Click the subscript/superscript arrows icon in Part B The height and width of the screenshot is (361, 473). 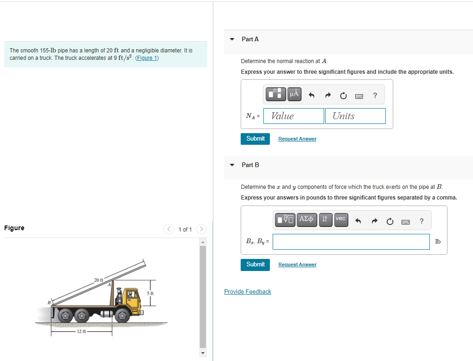(x=326, y=219)
